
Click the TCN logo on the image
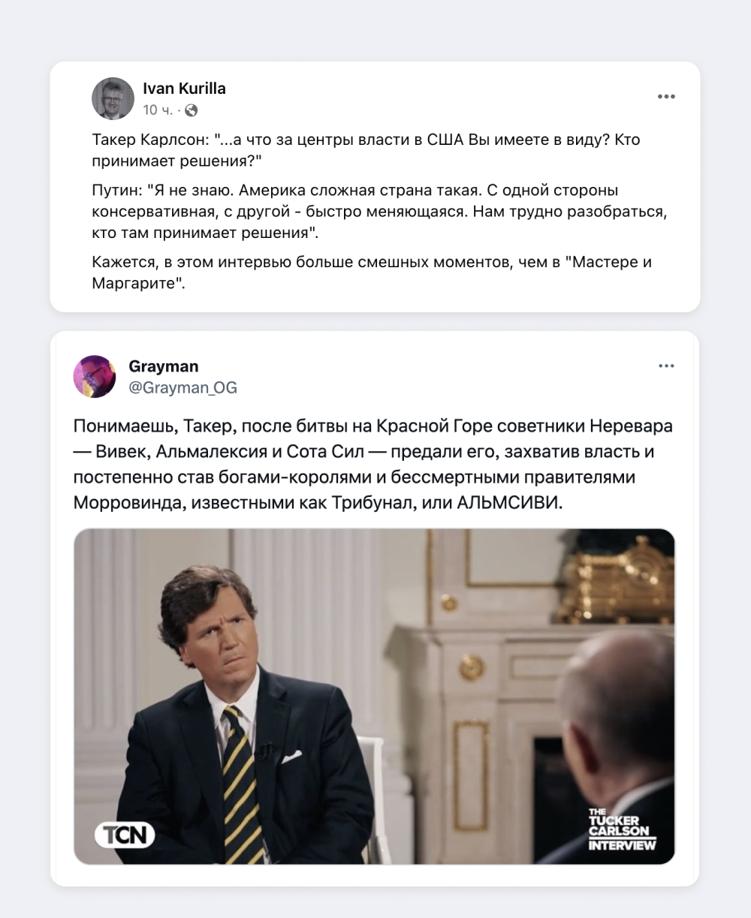[x=124, y=834]
